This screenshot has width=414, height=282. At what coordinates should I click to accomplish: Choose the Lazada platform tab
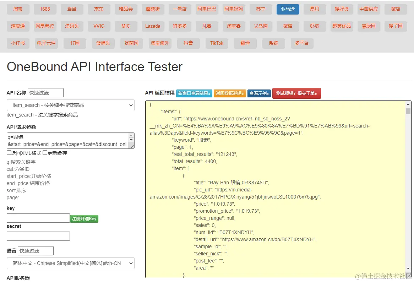(153, 26)
